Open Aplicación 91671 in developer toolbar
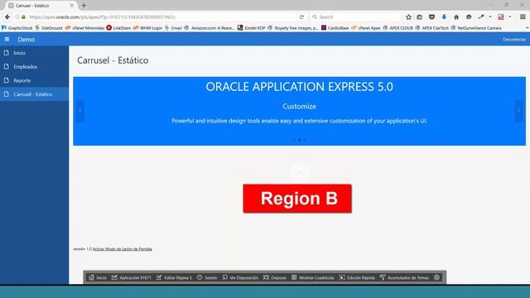530x298 pixels. (x=131, y=277)
